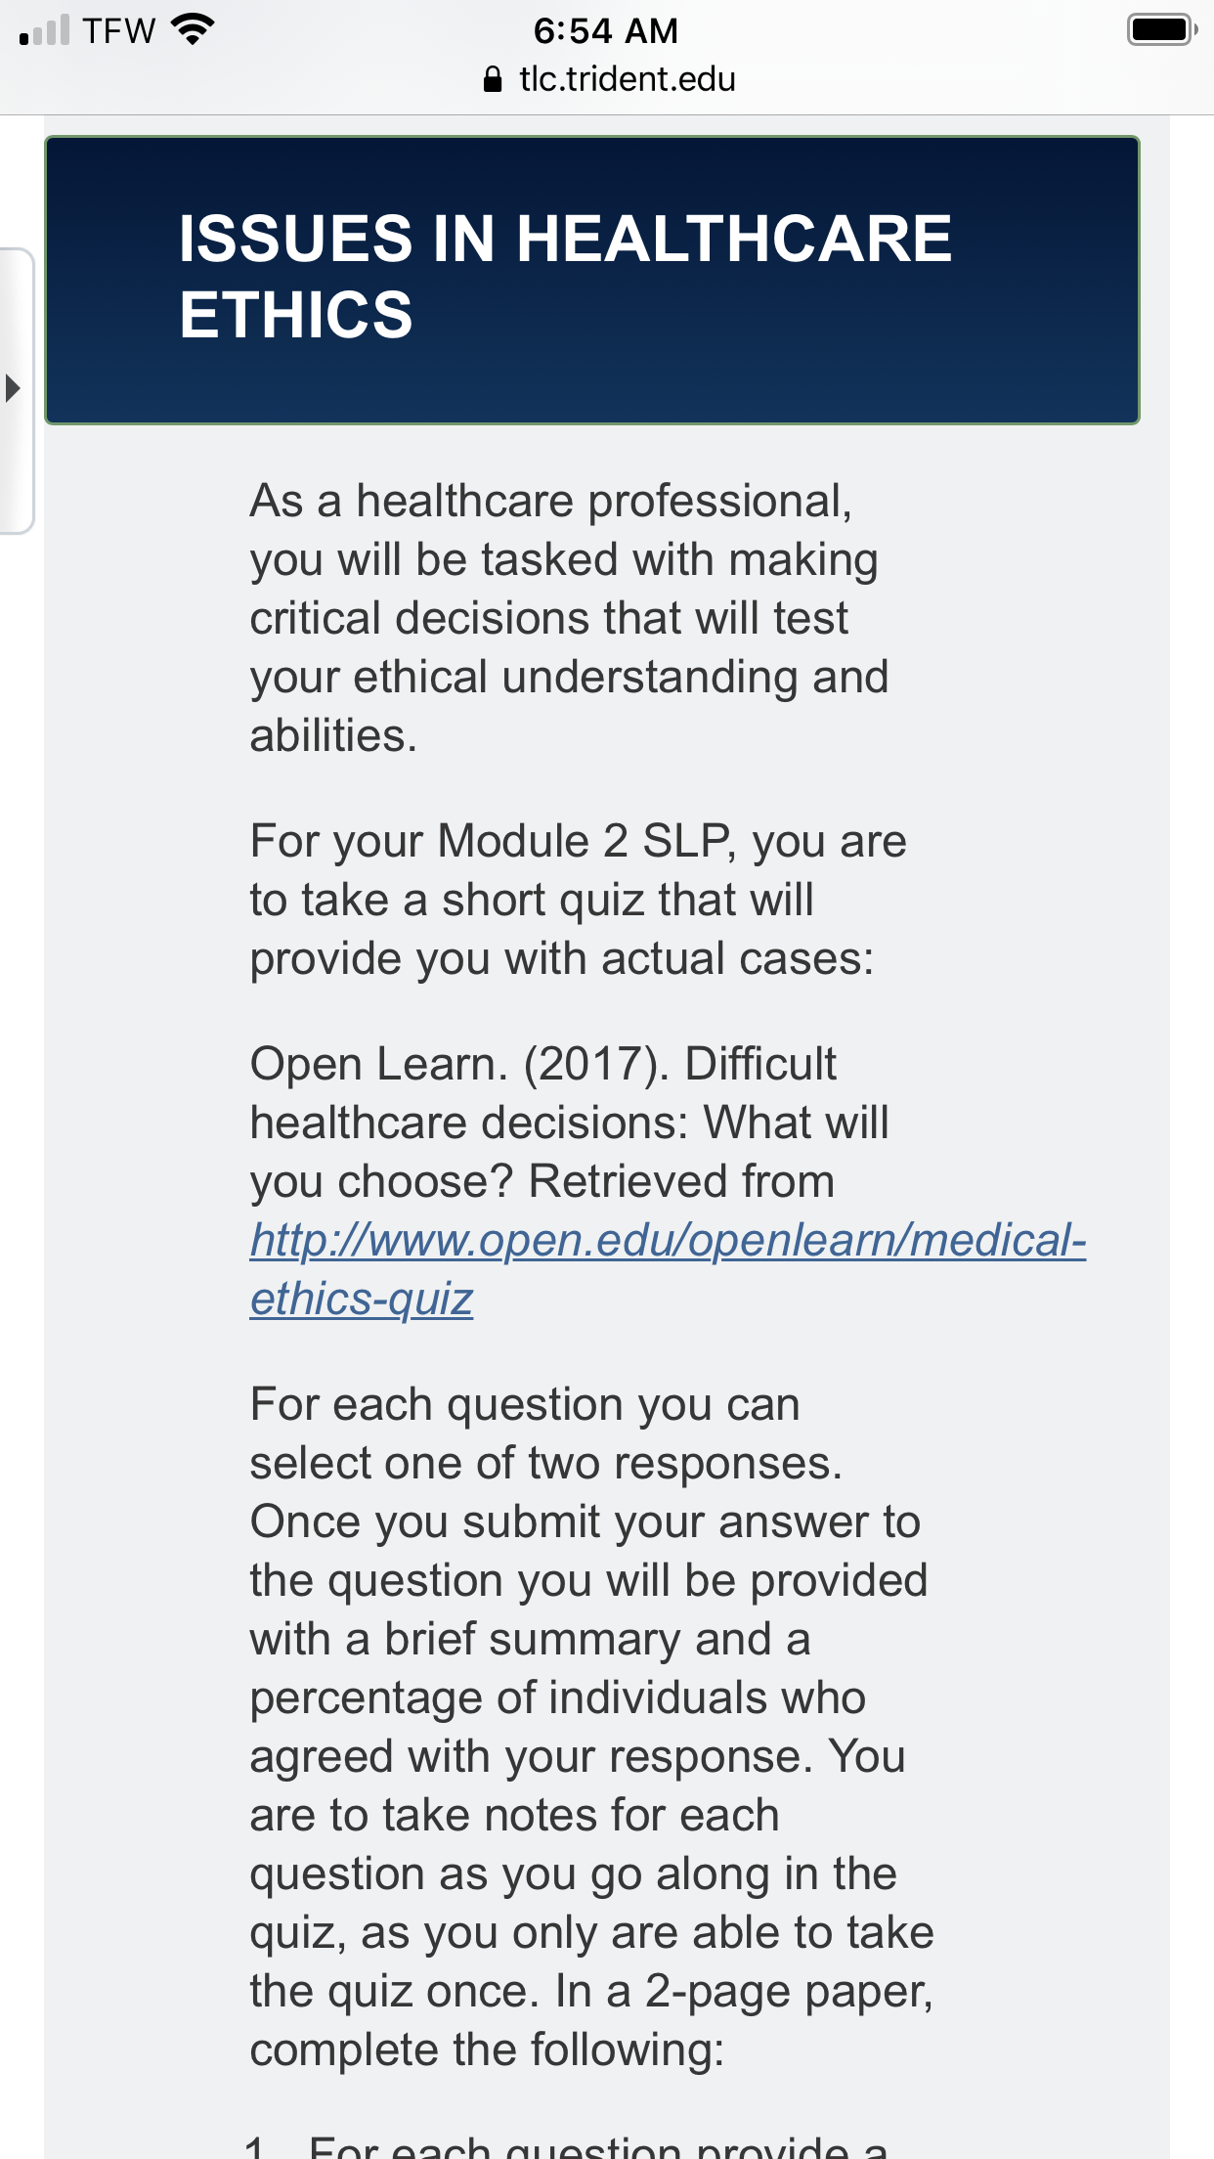Tap the 'complete the following' line
The height and width of the screenshot is (2159, 1214).
coord(487,2049)
